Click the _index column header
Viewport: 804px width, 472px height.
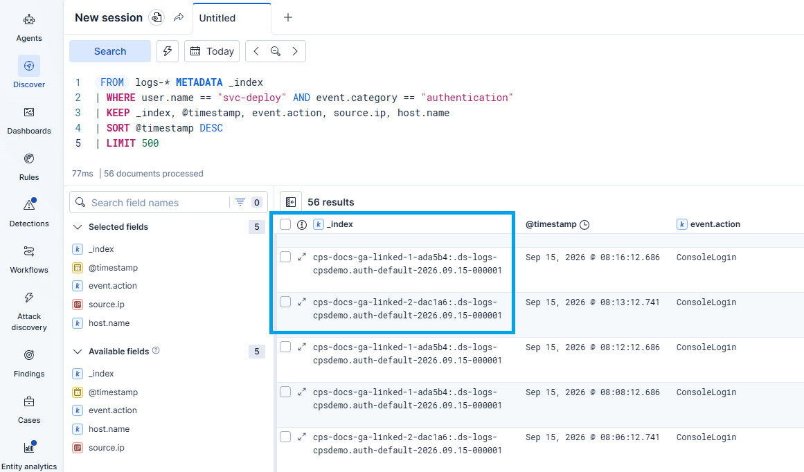click(341, 224)
